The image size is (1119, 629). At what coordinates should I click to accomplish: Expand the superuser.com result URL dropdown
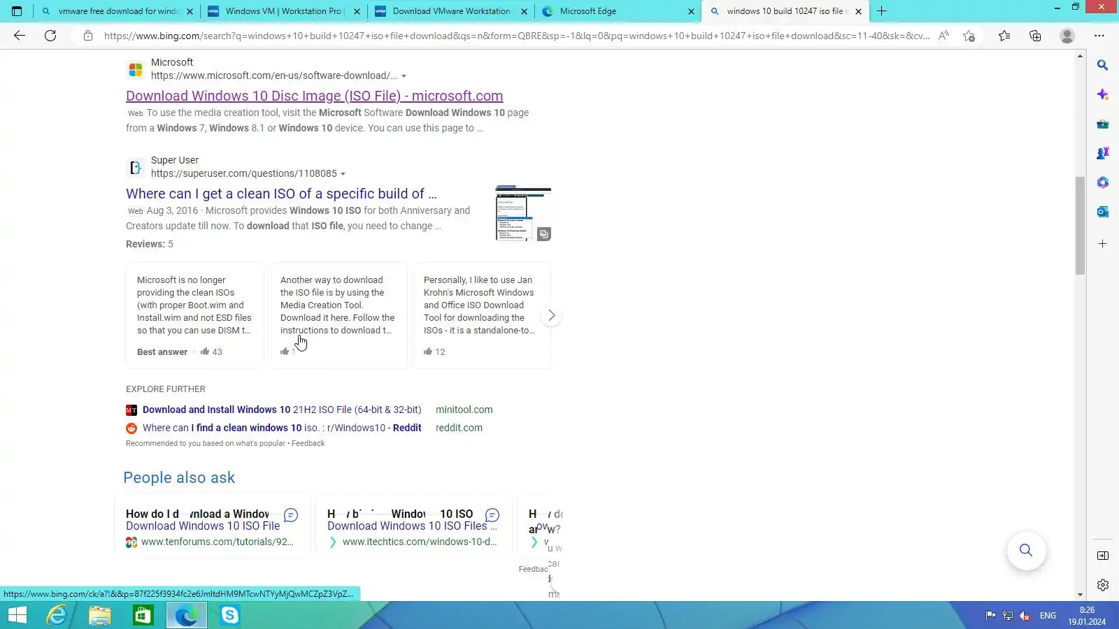tap(343, 174)
